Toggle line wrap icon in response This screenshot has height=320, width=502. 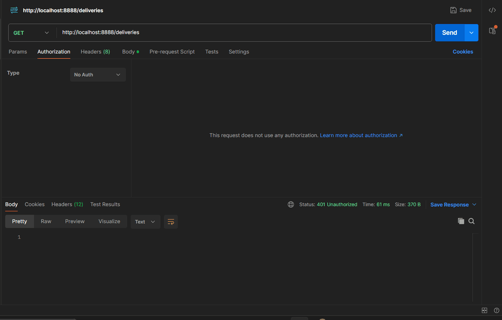[x=171, y=222]
